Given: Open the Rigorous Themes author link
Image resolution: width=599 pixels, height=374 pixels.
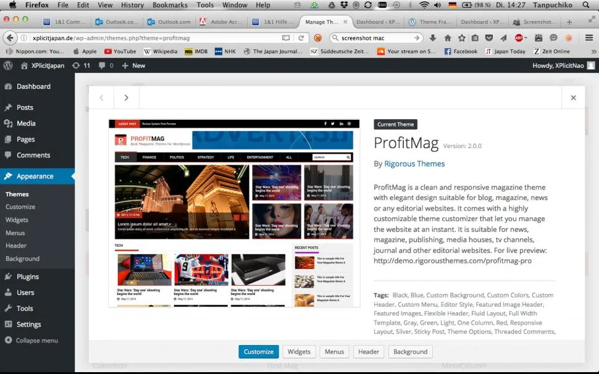Looking at the screenshot, I should click(414, 164).
